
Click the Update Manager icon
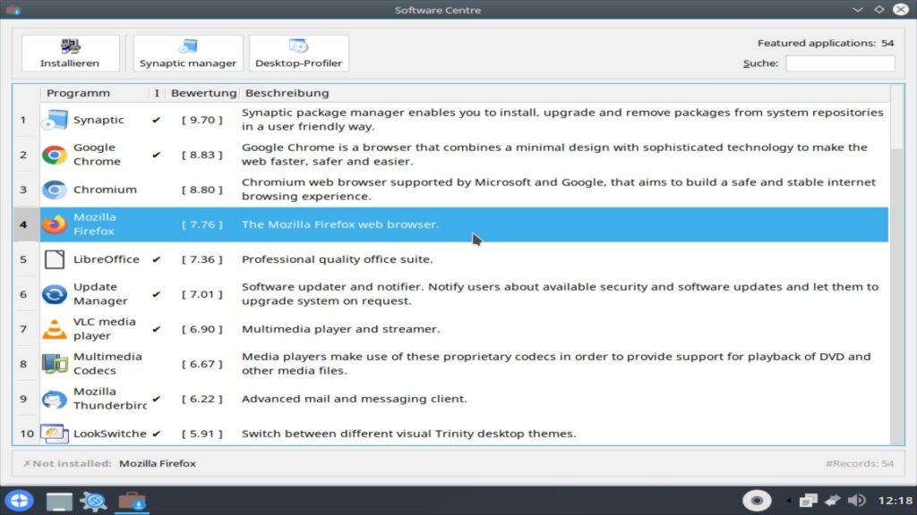click(x=55, y=294)
